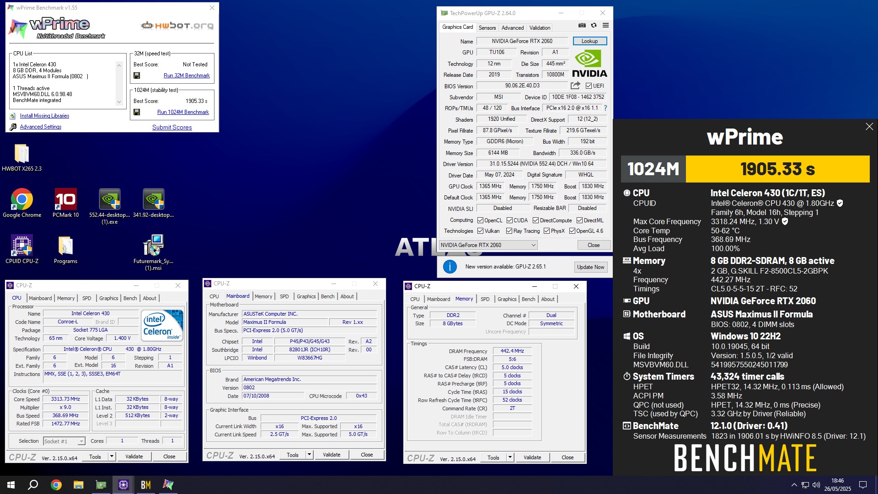Switch to wPrime taskbar icon
Image resolution: width=878 pixels, height=494 pixels.
click(168, 485)
